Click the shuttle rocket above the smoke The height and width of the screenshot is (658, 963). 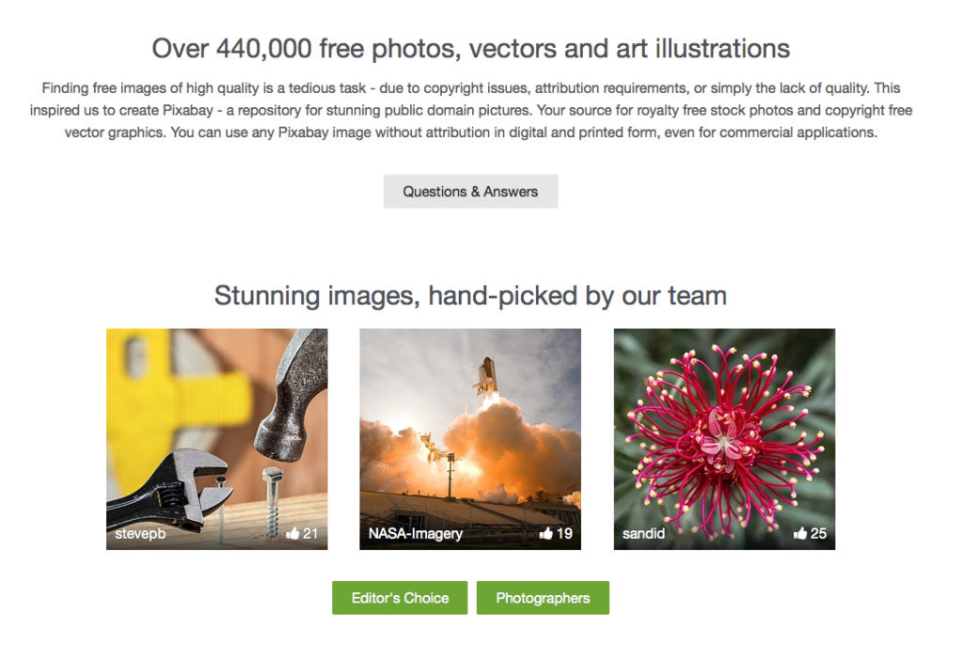[x=486, y=376]
